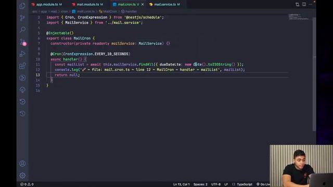
Task: Expand the MailCron class breadcrumb
Action: tap(108, 11)
